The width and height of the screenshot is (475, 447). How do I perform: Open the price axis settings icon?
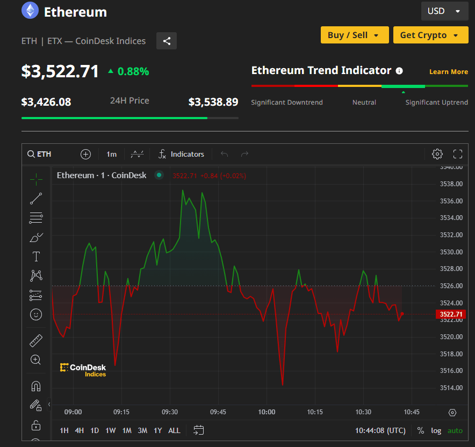pos(452,413)
